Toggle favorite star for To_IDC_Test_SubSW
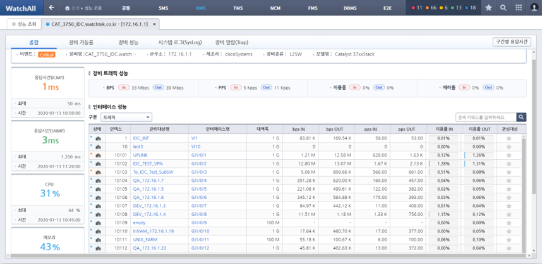 point(509,172)
